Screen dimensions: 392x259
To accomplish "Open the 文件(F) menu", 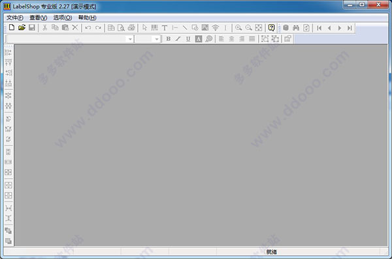I will tap(15, 18).
